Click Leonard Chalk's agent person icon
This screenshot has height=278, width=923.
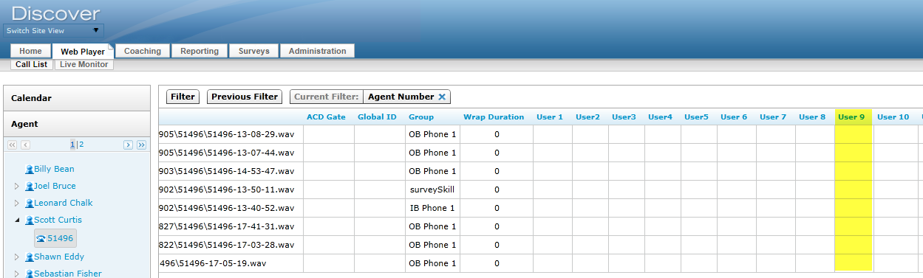coord(29,204)
